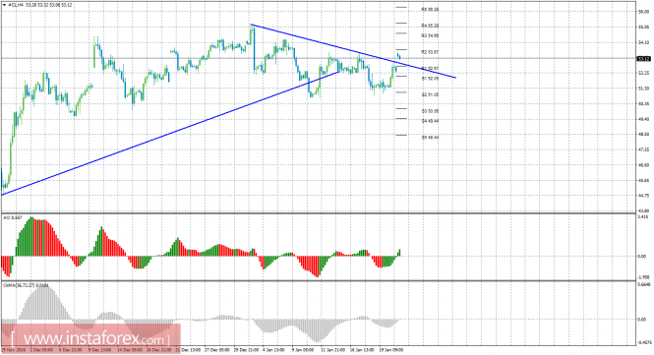Click the #CL,H4 symbol title label

[x=16, y=5]
